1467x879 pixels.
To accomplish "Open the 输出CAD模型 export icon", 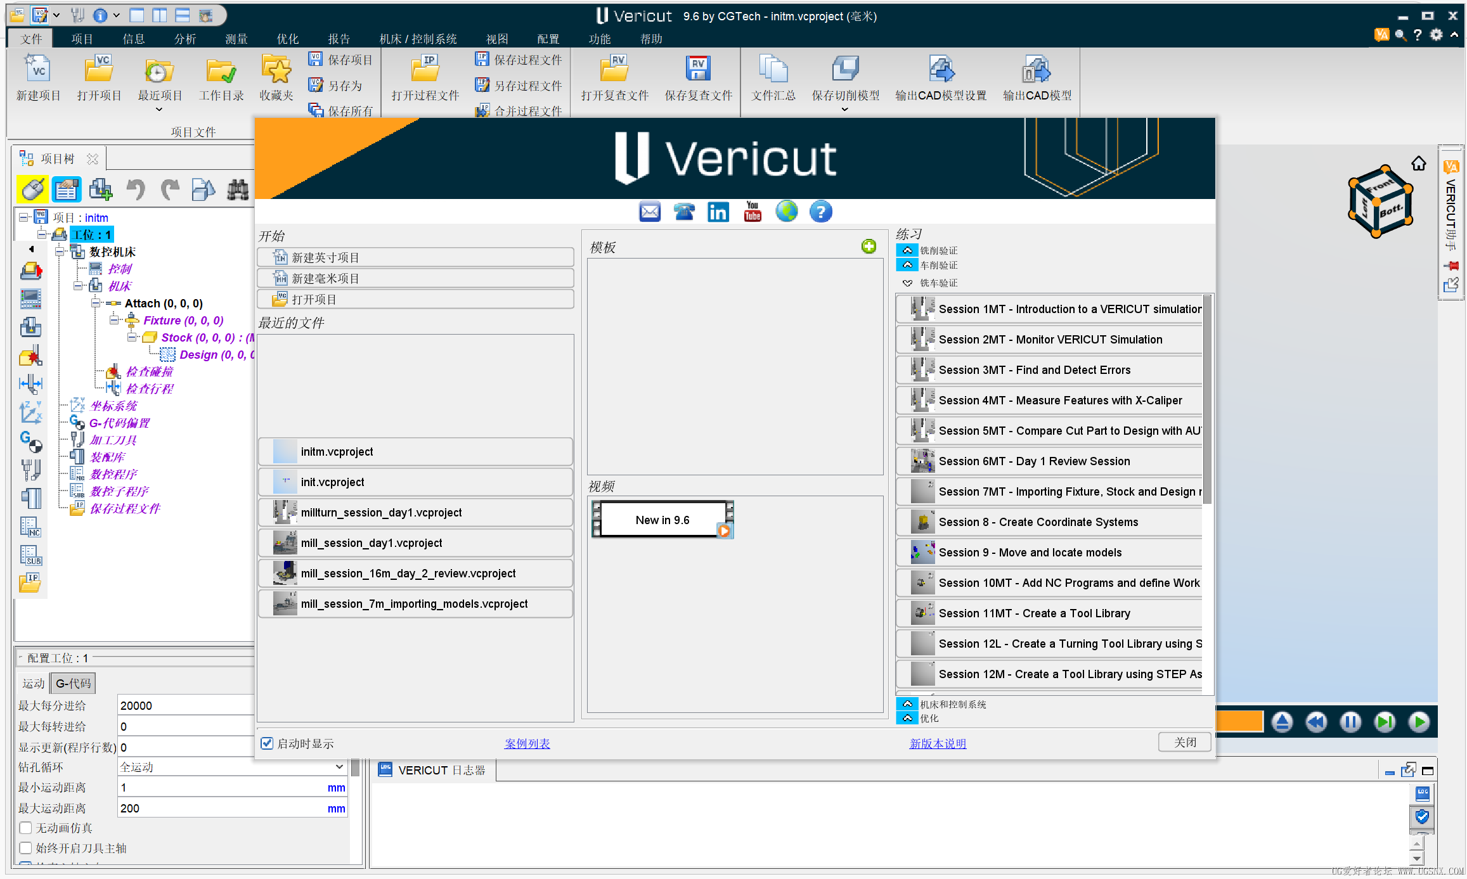I will click(x=1036, y=70).
